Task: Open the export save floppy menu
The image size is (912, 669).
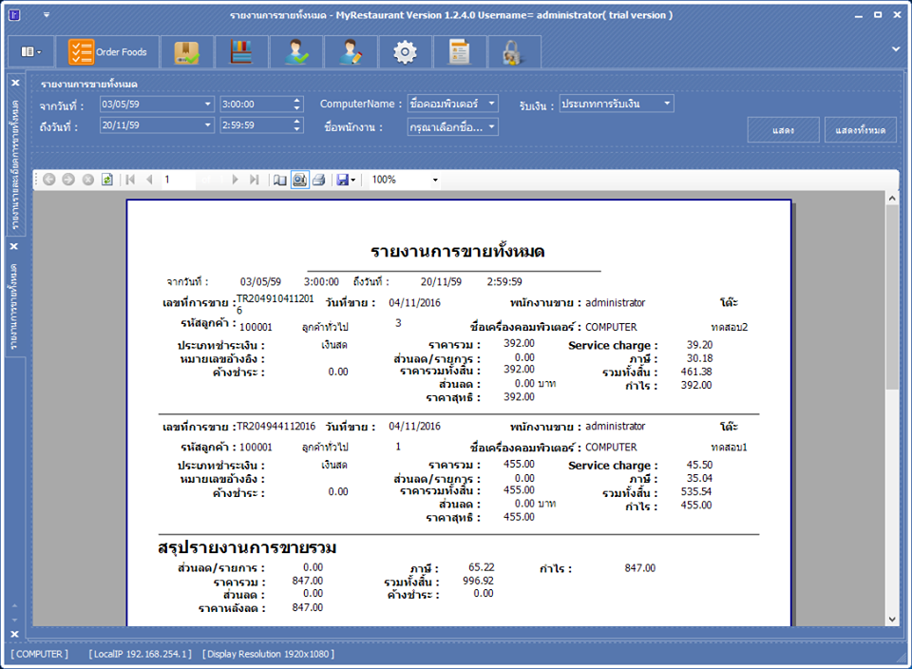Action: click(346, 180)
